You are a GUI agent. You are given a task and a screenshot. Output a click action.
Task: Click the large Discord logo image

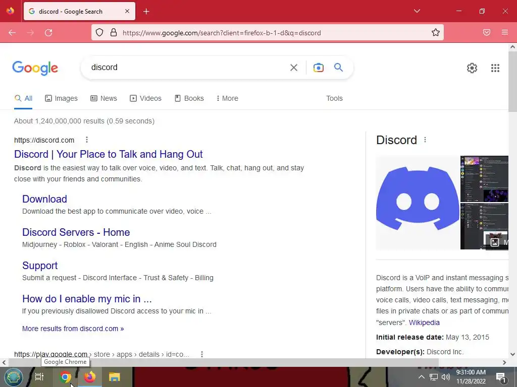click(x=418, y=203)
